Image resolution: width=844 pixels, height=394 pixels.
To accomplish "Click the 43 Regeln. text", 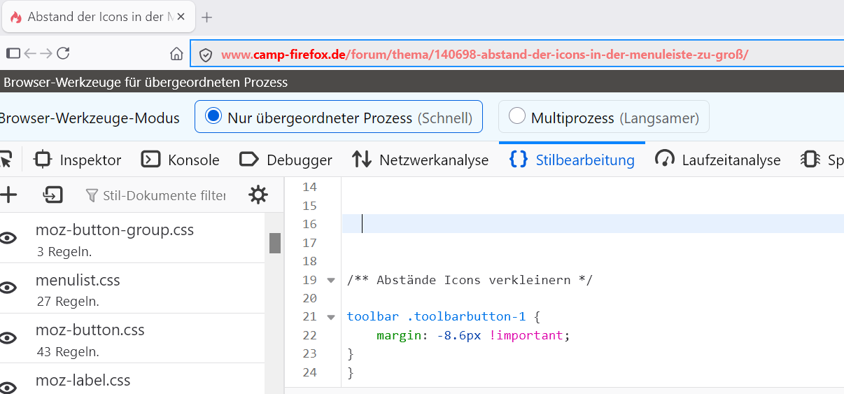I will coord(67,351).
